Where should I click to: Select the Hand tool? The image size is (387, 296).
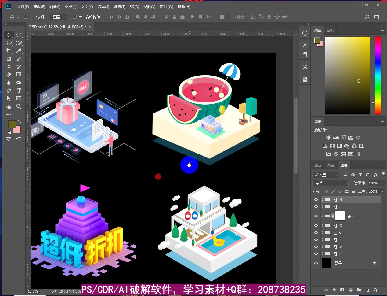pos(9,106)
